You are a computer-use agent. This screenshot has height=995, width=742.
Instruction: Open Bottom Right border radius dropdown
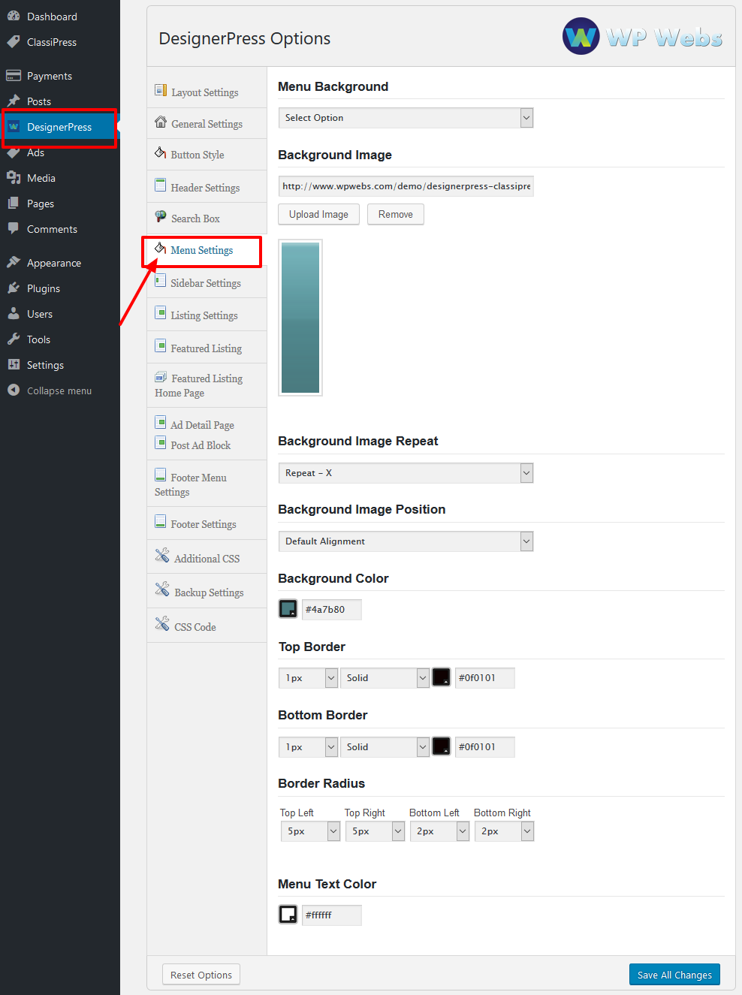504,831
